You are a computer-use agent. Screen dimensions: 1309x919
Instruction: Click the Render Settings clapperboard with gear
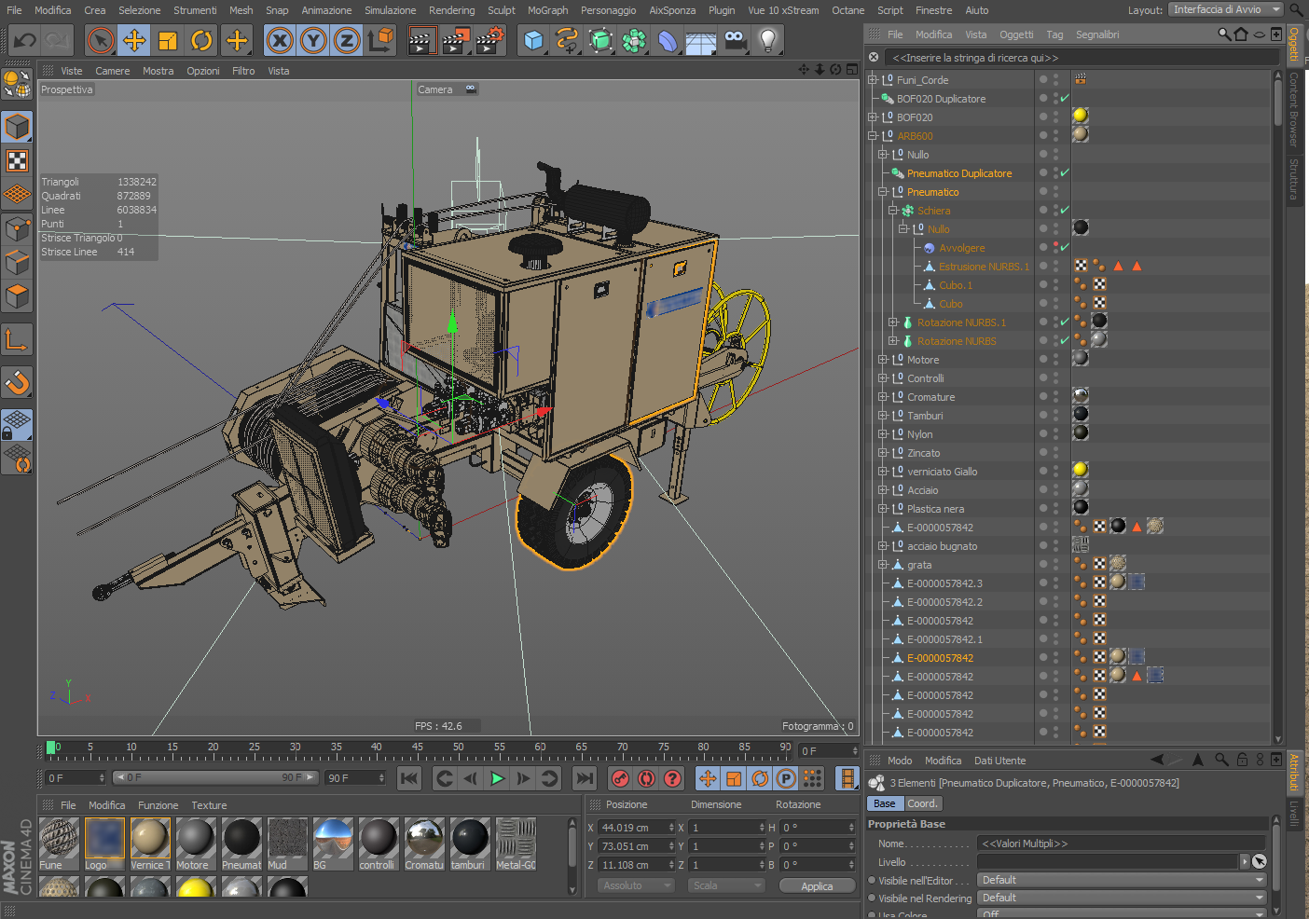click(489, 40)
